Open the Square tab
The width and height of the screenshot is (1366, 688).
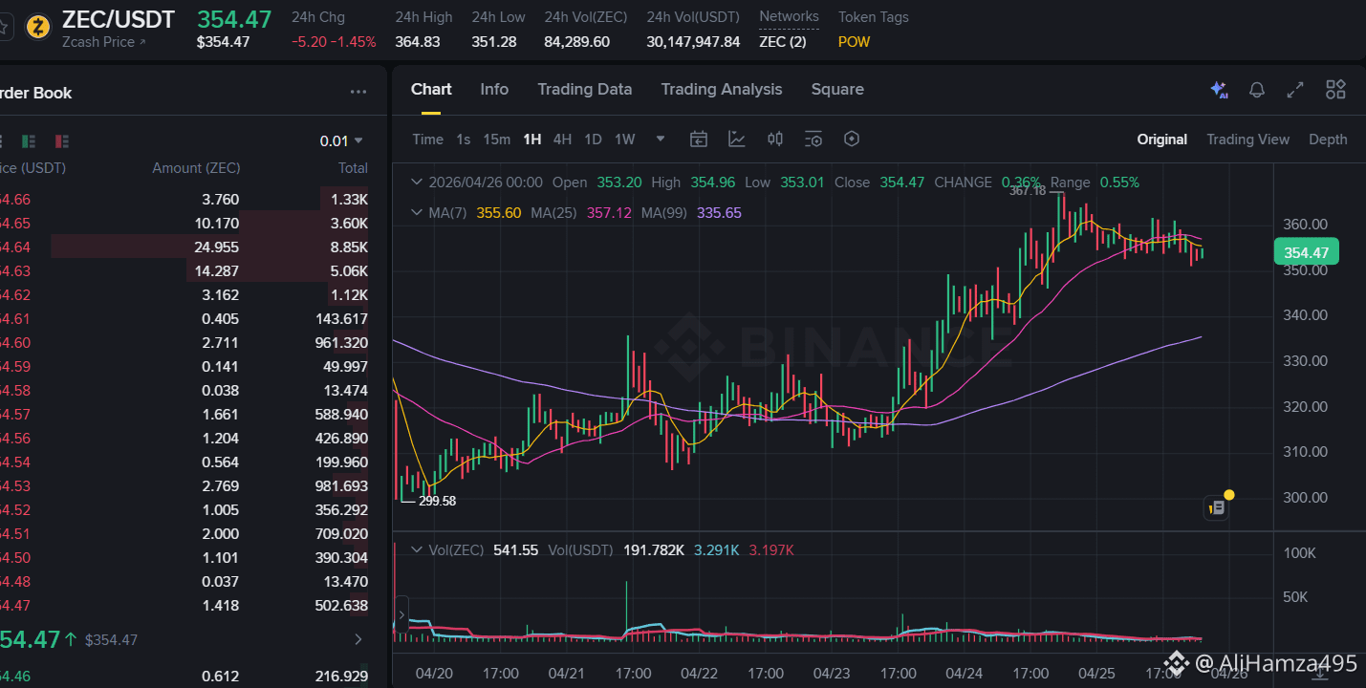(837, 89)
